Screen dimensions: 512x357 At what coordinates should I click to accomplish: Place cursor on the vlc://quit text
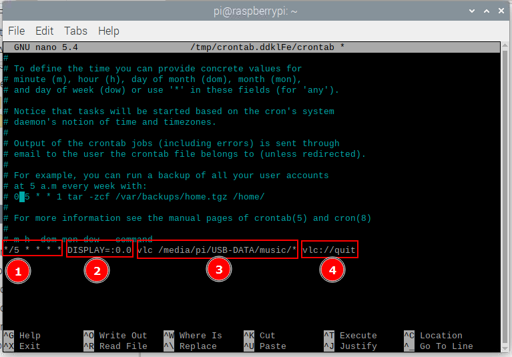(x=330, y=250)
